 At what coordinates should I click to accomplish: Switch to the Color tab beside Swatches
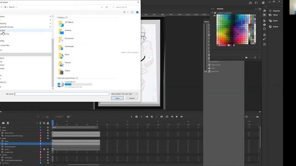[213, 9]
